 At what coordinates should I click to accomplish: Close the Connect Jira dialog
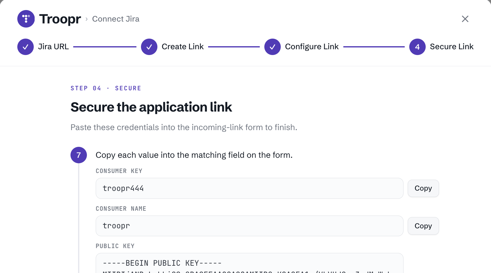click(x=465, y=19)
